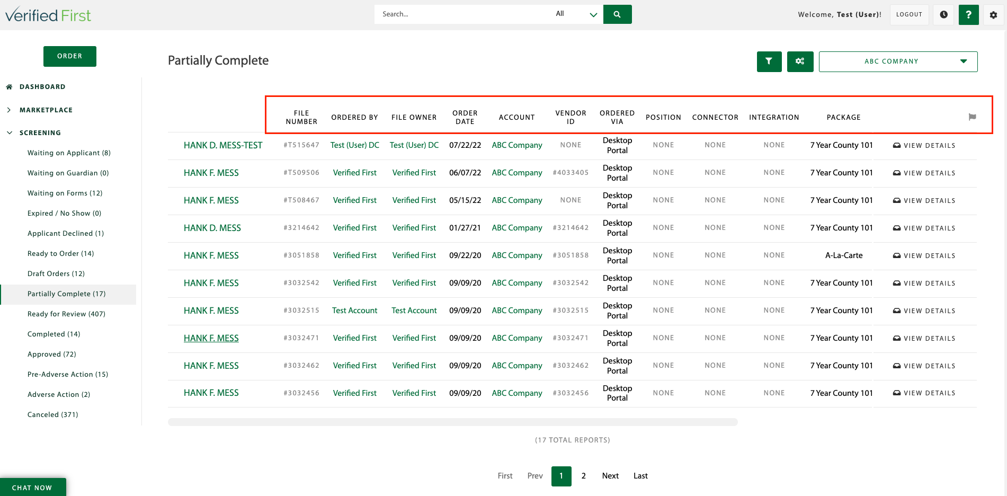This screenshot has width=1007, height=496.
Task: Sort by the ORDER DATE column header
Action: pos(465,117)
